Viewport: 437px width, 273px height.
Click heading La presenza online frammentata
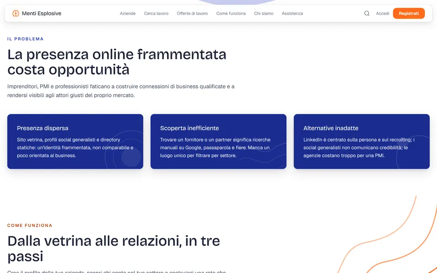(x=117, y=62)
